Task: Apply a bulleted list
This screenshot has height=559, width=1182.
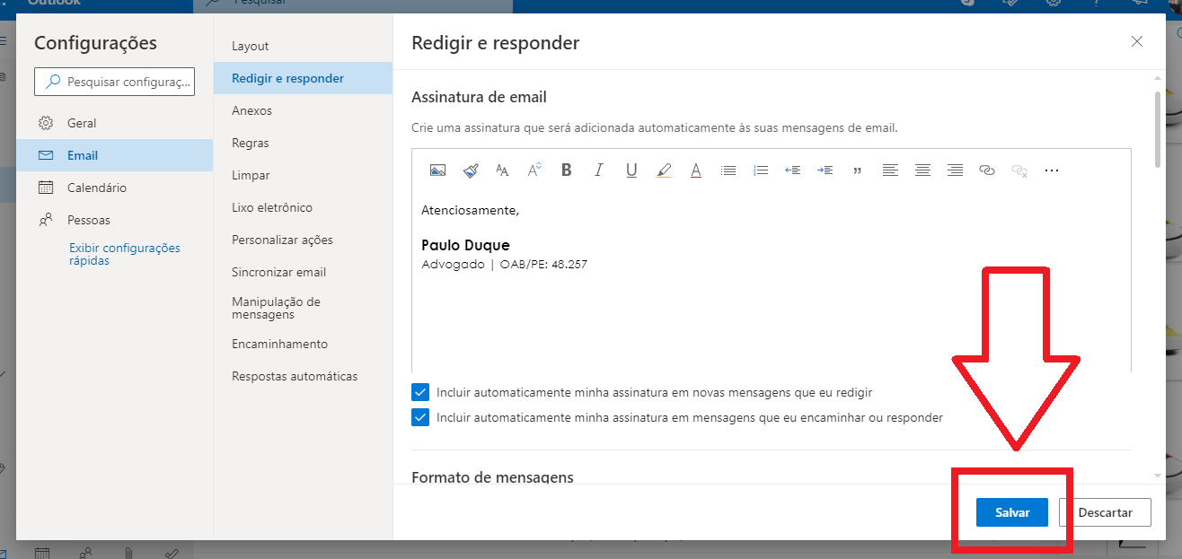Action: click(728, 170)
